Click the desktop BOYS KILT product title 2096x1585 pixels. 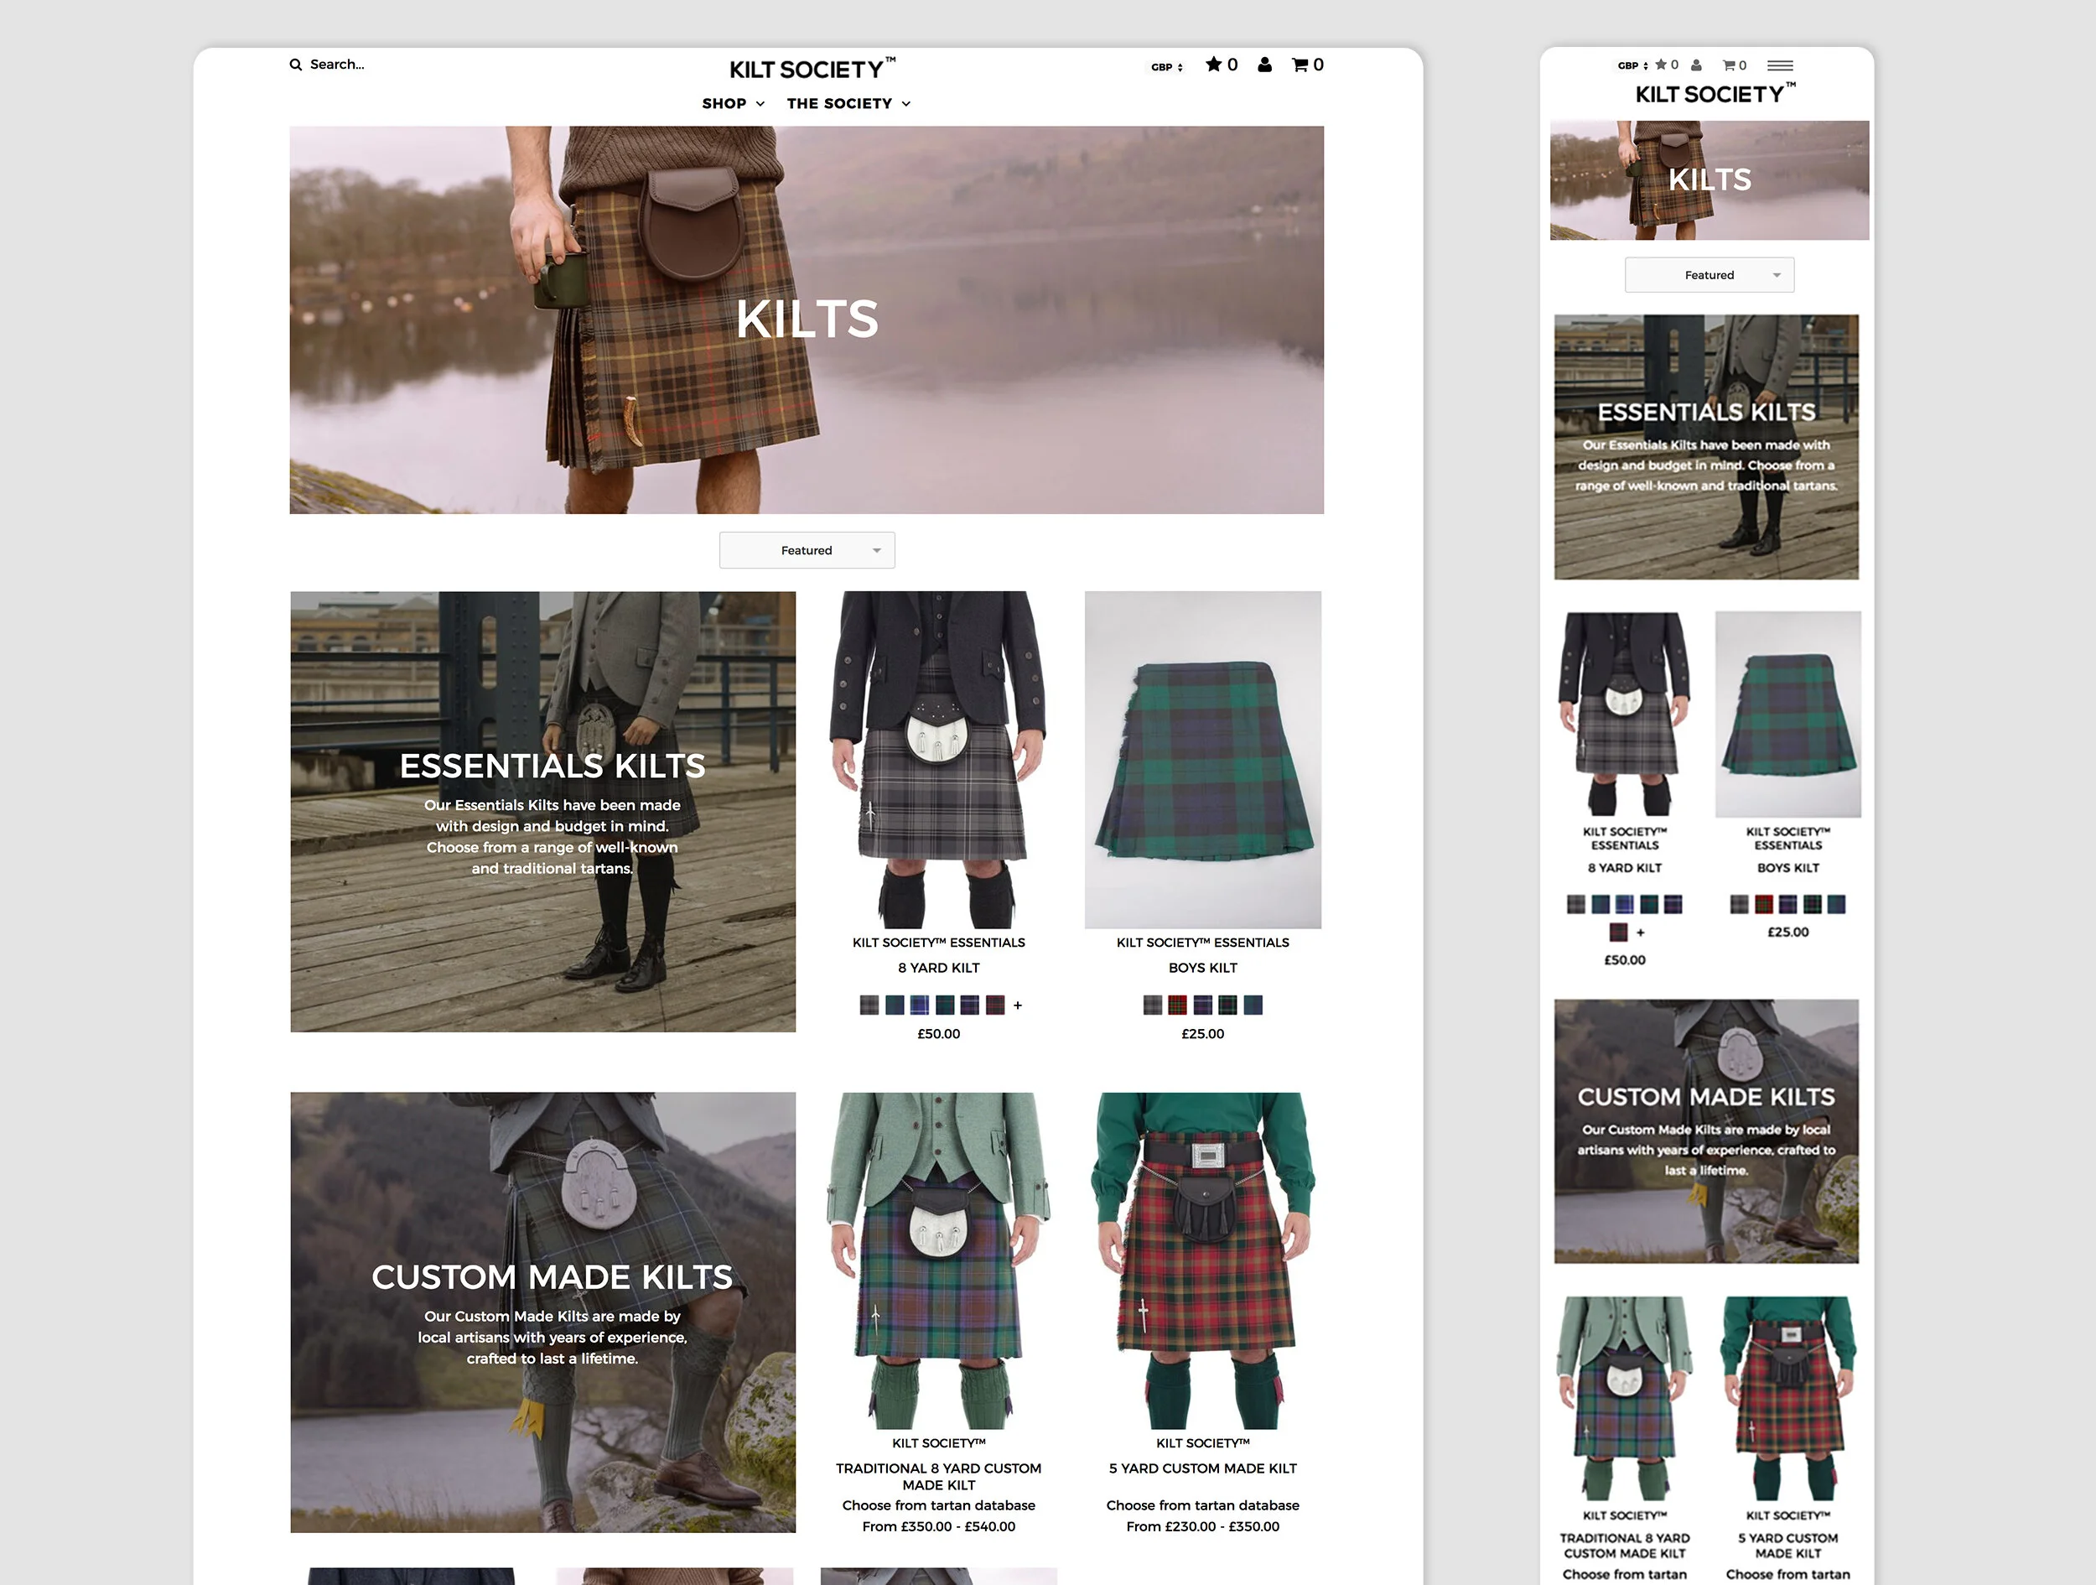(x=1202, y=968)
